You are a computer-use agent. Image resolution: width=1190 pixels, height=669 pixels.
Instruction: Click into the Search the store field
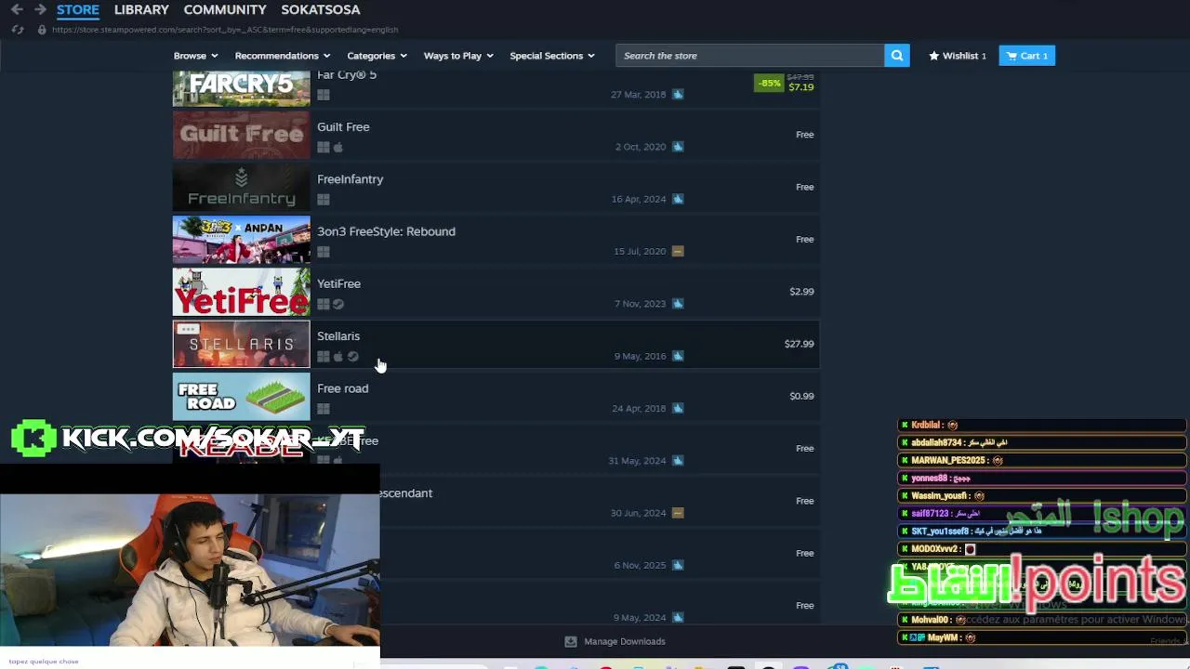(749, 56)
